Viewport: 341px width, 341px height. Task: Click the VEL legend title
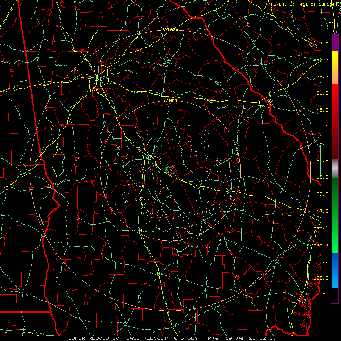point(333,23)
